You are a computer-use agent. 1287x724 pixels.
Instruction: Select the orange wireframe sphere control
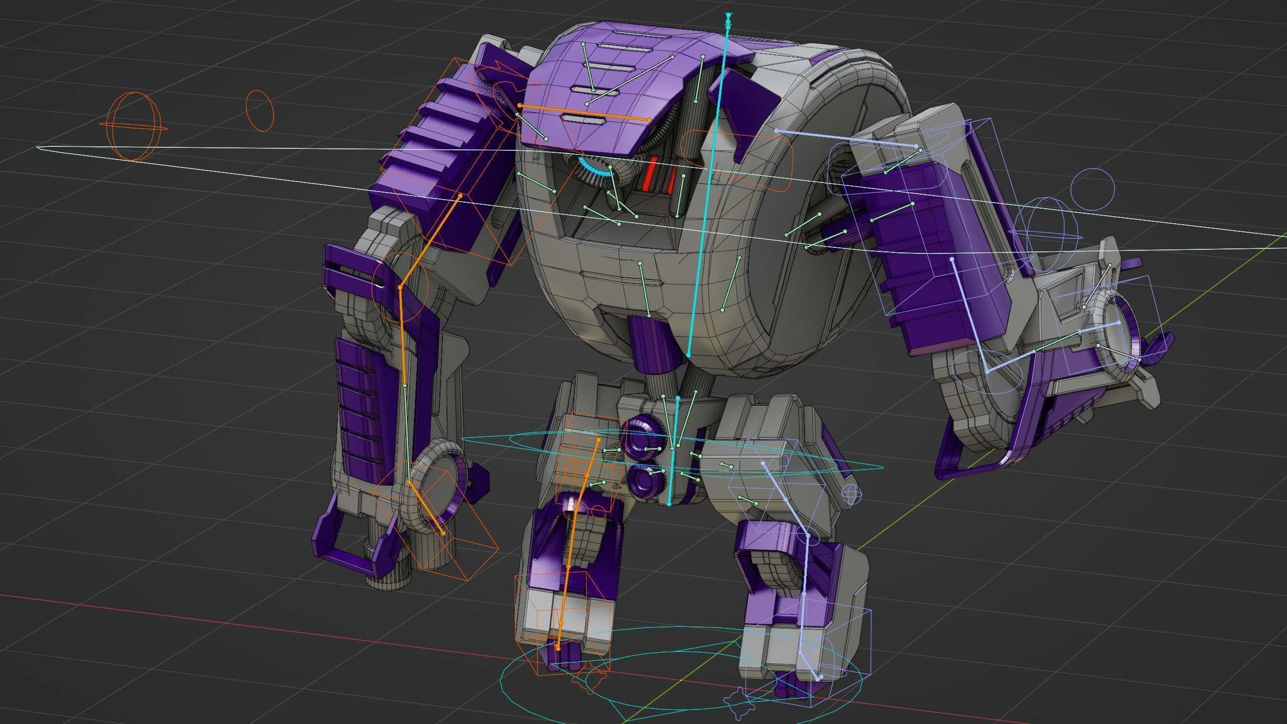(x=133, y=127)
